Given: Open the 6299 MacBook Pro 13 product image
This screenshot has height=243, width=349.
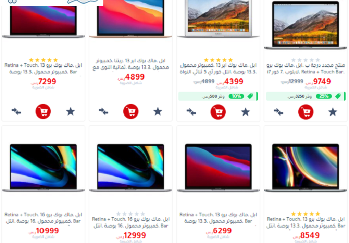Looking at the screenshot, I should 218,168.
